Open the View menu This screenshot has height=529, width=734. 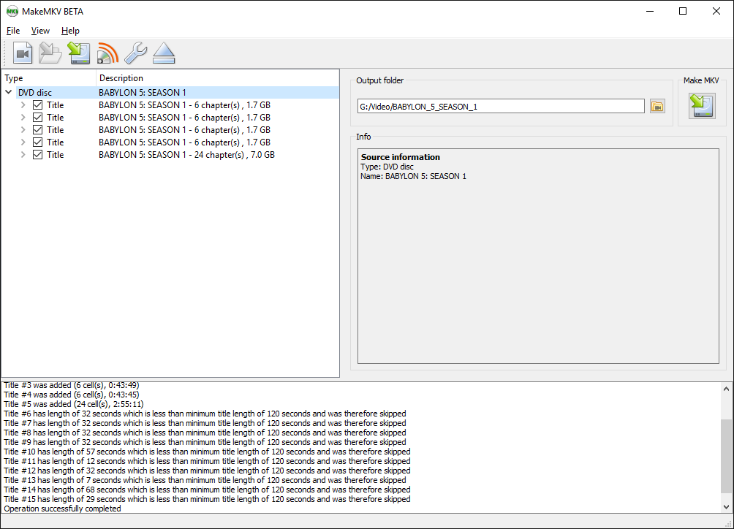[40, 31]
